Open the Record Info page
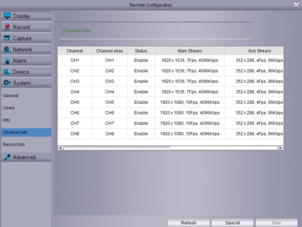 click(x=14, y=145)
